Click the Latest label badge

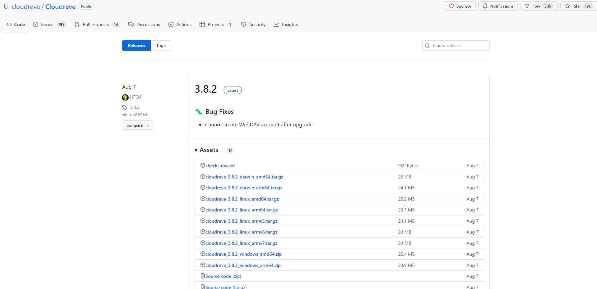pyautogui.click(x=233, y=90)
